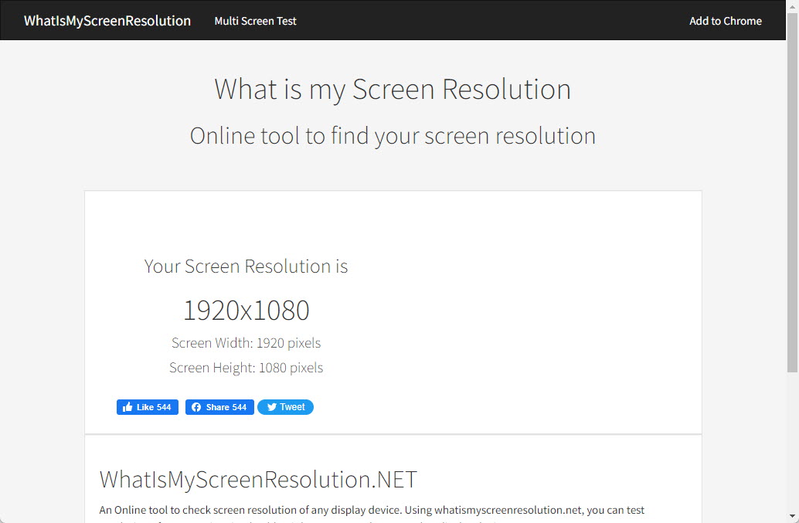Click the Facebook Like 544 button
The height and width of the screenshot is (523, 799).
coord(148,407)
